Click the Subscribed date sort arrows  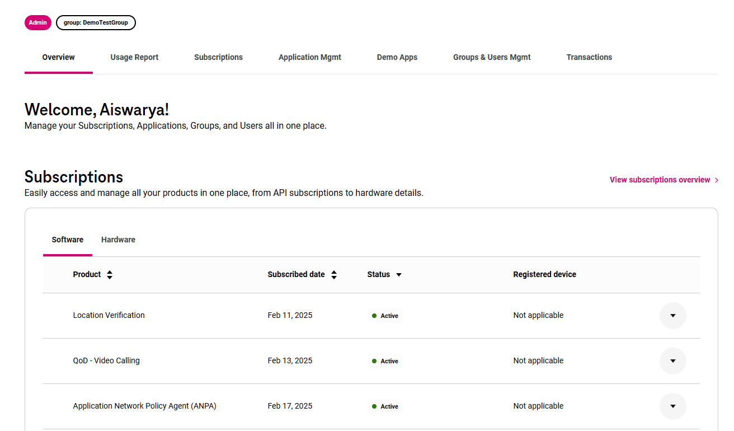pyautogui.click(x=334, y=275)
